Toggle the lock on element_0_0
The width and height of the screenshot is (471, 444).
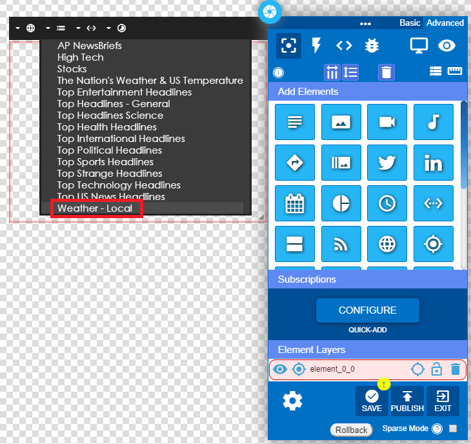point(436,369)
